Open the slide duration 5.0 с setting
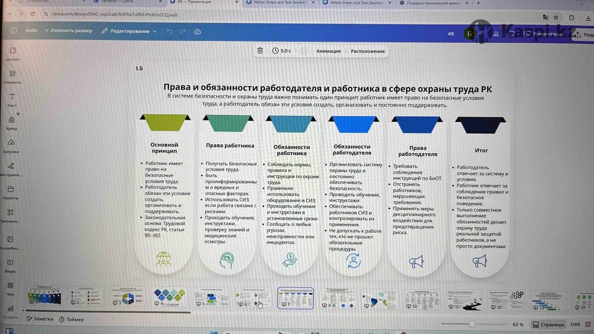This screenshot has height=334, width=594. [x=281, y=50]
